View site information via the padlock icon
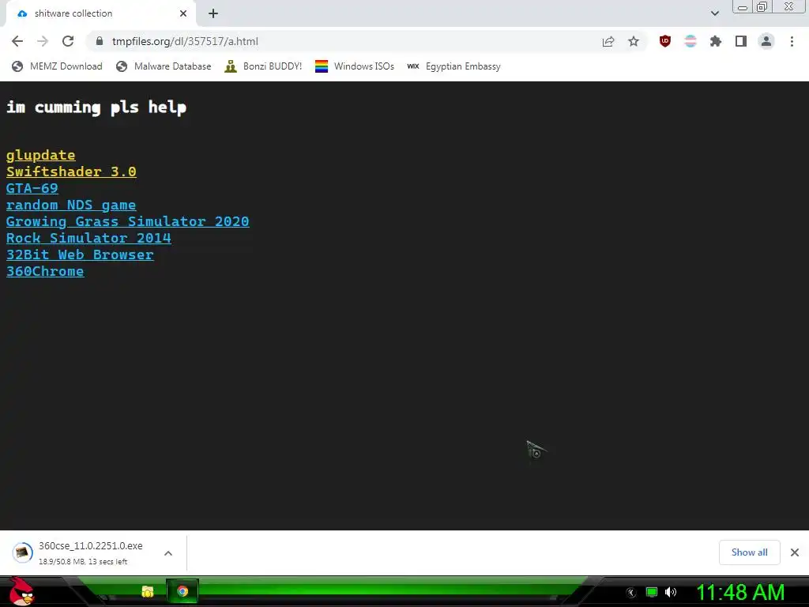Viewport: 809px width, 607px height. click(x=100, y=41)
